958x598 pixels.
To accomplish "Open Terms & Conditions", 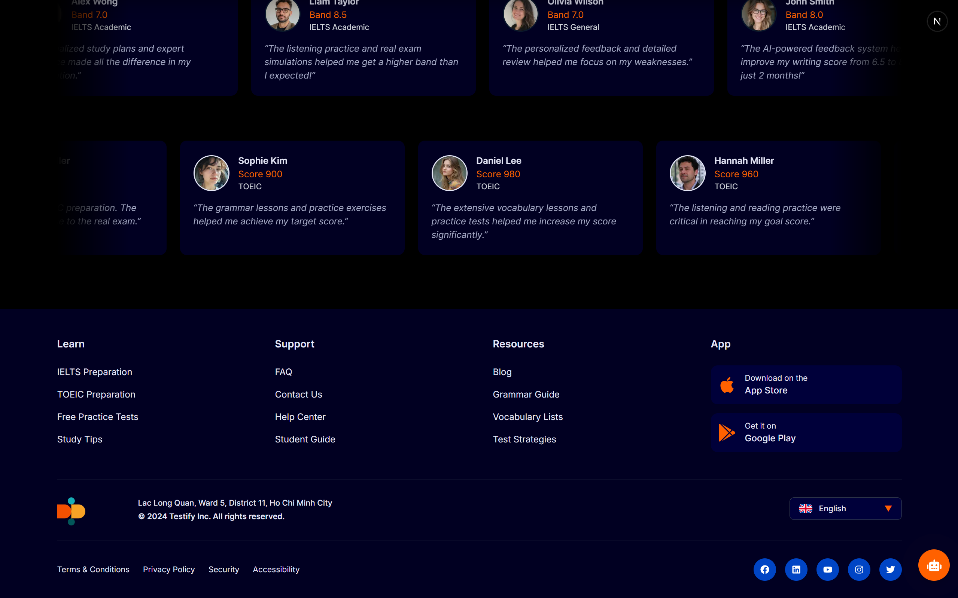I will pyautogui.click(x=93, y=570).
